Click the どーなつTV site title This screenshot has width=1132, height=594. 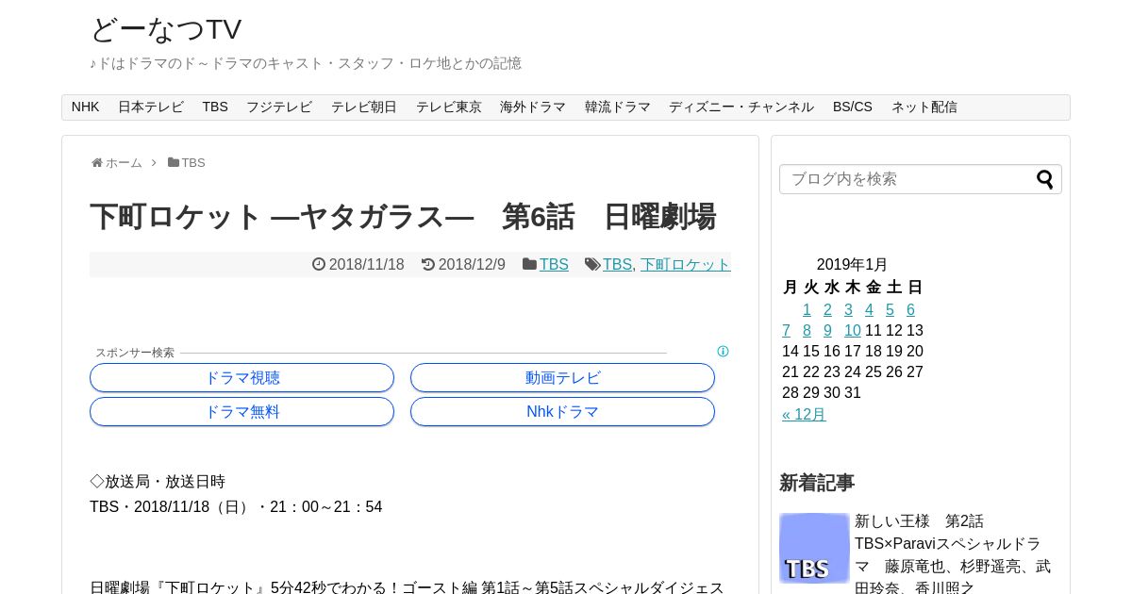point(166,29)
